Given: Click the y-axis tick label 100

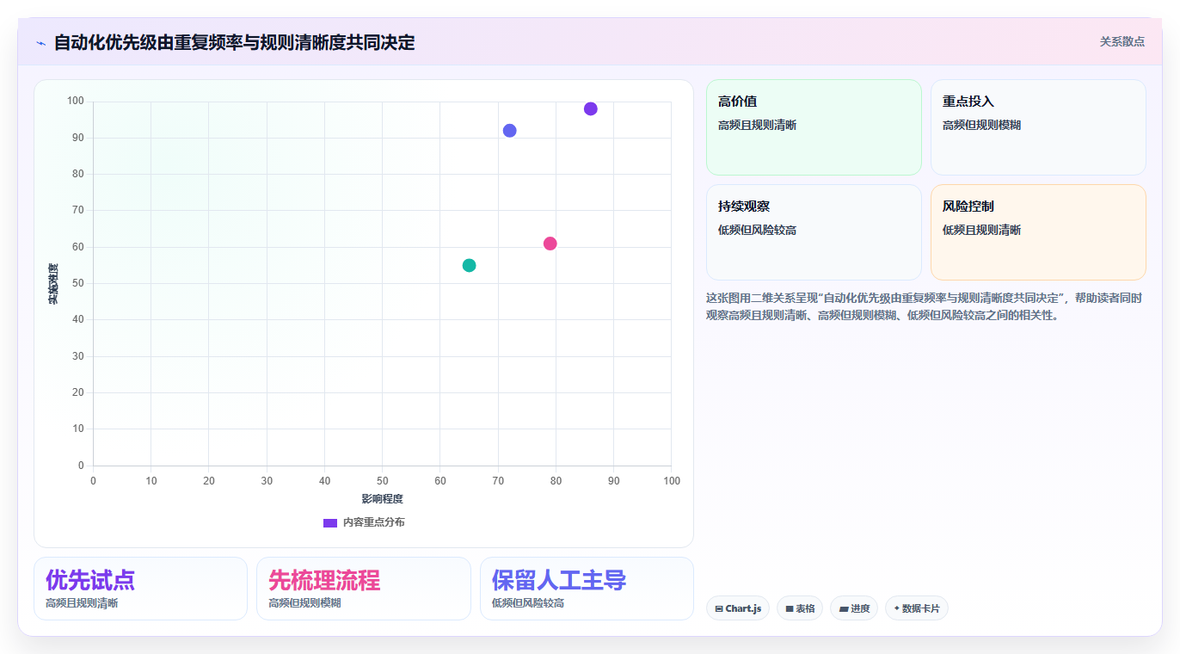Looking at the screenshot, I should [76, 102].
